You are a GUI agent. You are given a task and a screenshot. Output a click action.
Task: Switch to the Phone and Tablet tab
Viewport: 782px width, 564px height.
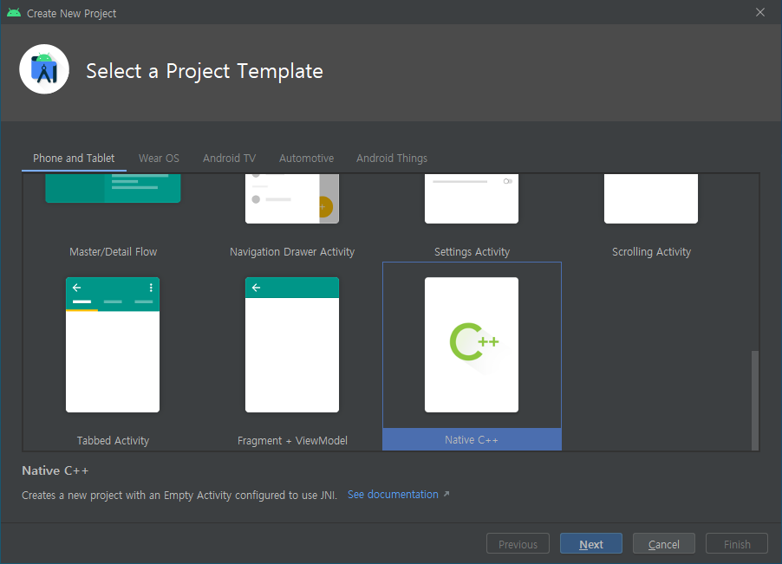click(74, 158)
